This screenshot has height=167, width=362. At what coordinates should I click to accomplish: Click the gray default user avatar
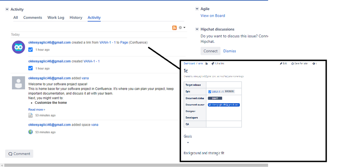18,83
